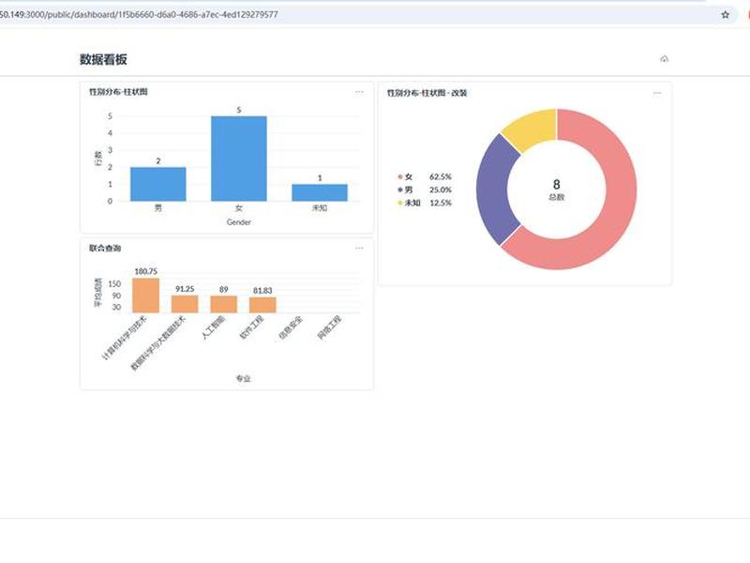The image size is (750, 563).
Task: Open the ellipsis menu of the 改装 donut card
Action: 657,93
